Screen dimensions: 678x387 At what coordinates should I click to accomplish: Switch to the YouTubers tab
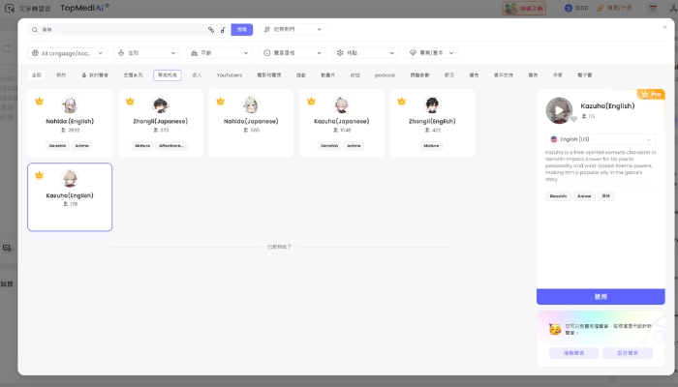[x=230, y=75]
